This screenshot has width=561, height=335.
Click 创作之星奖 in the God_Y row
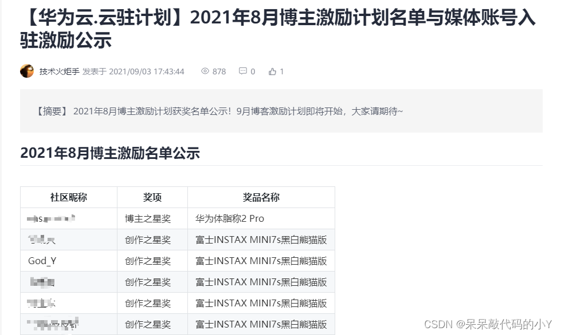(152, 261)
